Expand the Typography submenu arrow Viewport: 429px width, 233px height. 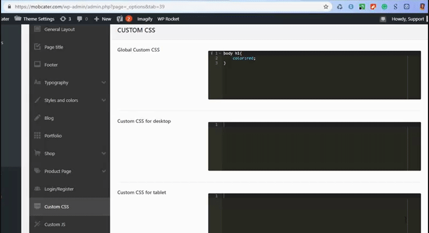point(103,82)
